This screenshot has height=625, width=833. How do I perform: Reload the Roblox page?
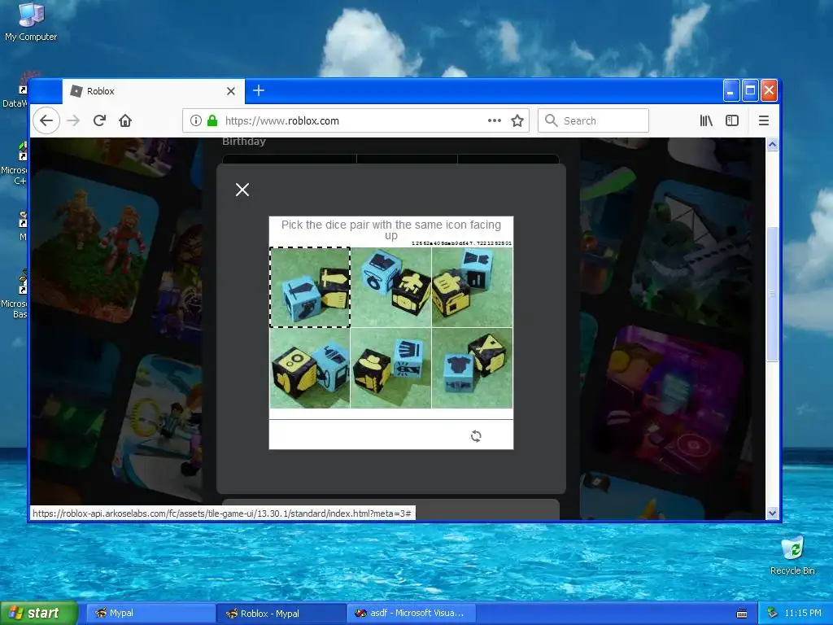click(x=99, y=120)
